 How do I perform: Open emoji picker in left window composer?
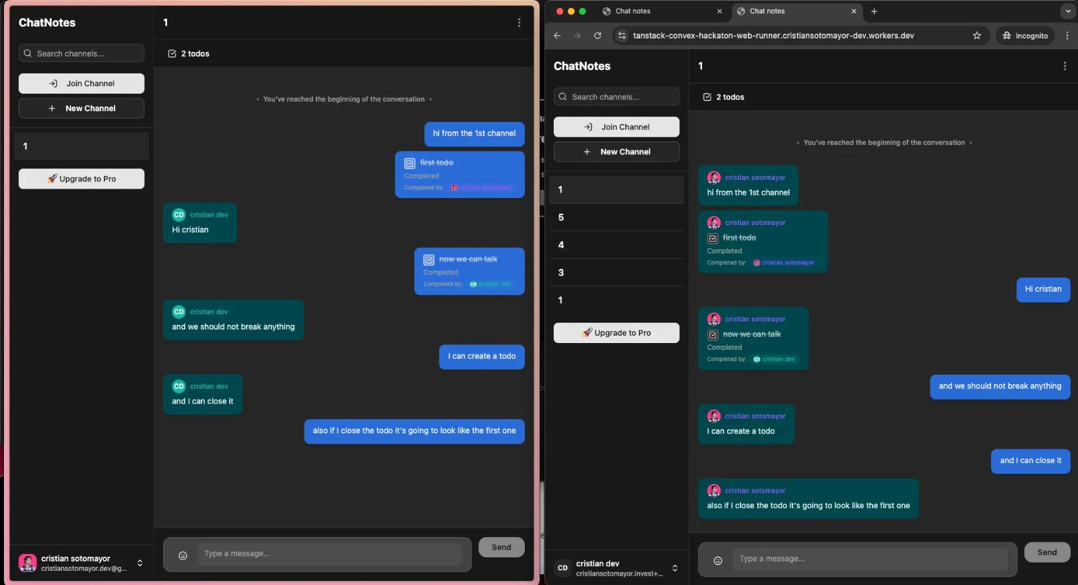pyautogui.click(x=183, y=555)
